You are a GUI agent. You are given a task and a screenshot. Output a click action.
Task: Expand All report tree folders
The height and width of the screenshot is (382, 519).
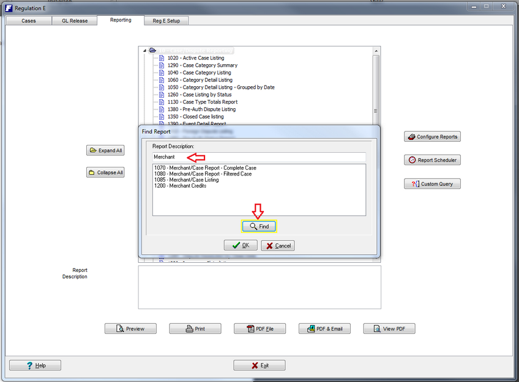pos(106,150)
